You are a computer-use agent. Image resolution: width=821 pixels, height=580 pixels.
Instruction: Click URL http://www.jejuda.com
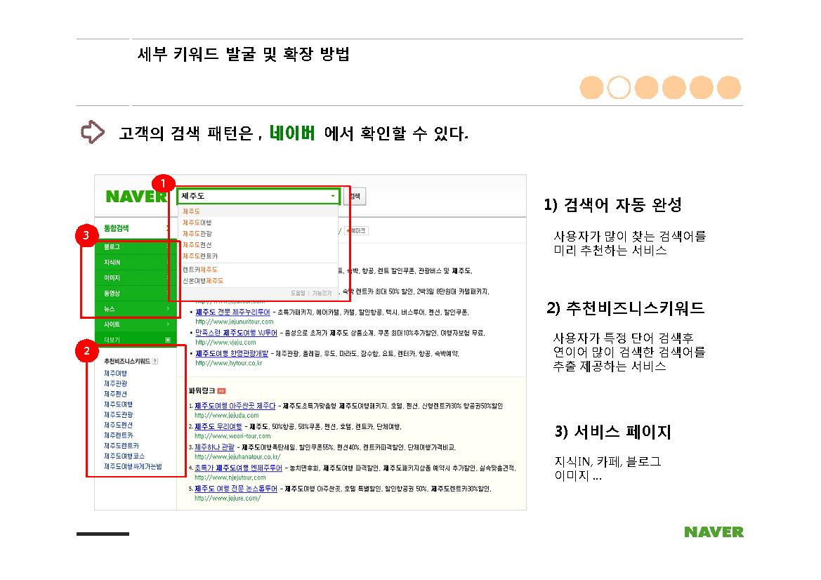227,415
